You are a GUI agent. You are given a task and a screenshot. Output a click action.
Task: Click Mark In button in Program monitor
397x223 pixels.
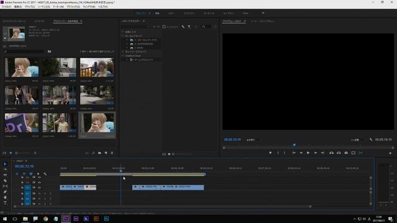(278, 153)
